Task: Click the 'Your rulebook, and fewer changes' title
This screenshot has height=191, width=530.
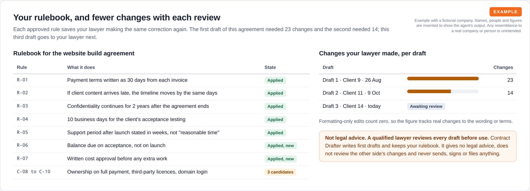Action: pyautogui.click(x=117, y=18)
